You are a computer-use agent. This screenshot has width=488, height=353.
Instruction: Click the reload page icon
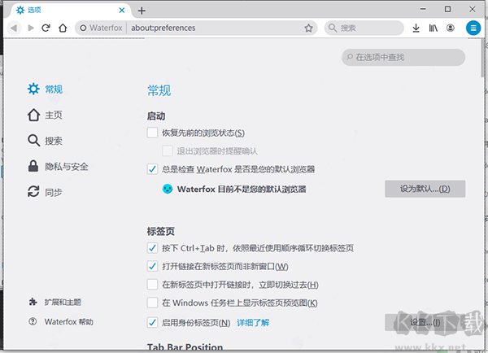[46, 28]
